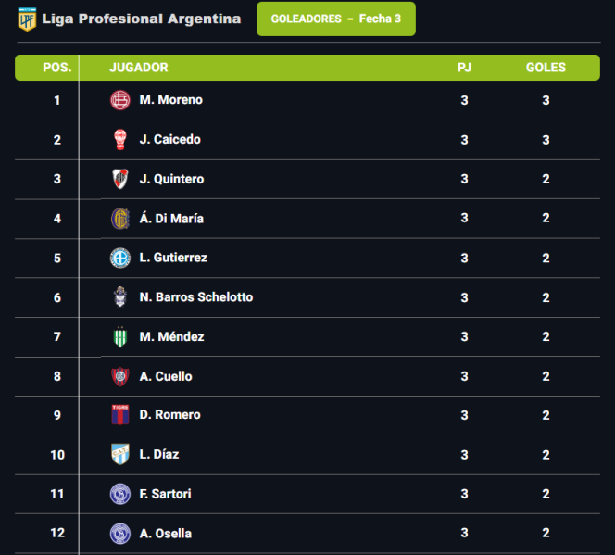615x555 pixels.
Task: Select player name Á. Di María
Action: tap(171, 219)
